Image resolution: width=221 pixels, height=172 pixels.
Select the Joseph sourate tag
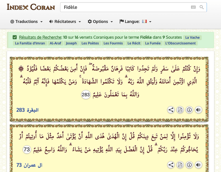click(x=71, y=43)
